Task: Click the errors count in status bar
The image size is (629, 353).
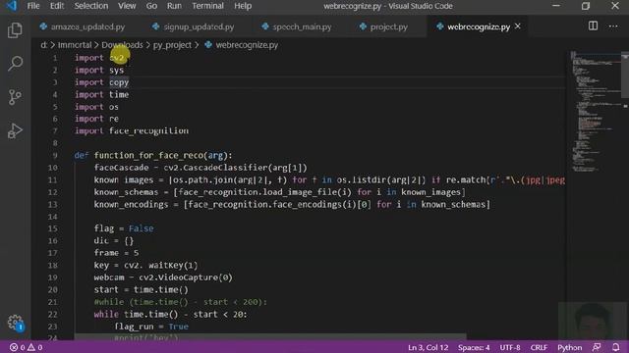Action: [18, 347]
